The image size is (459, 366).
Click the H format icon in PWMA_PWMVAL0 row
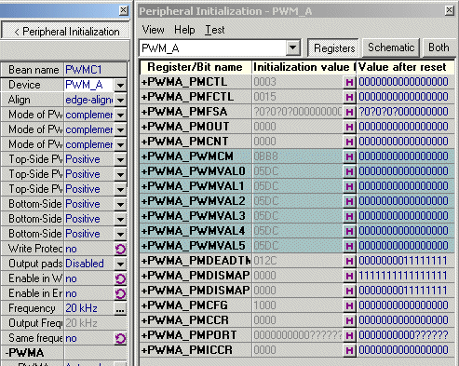pos(349,171)
